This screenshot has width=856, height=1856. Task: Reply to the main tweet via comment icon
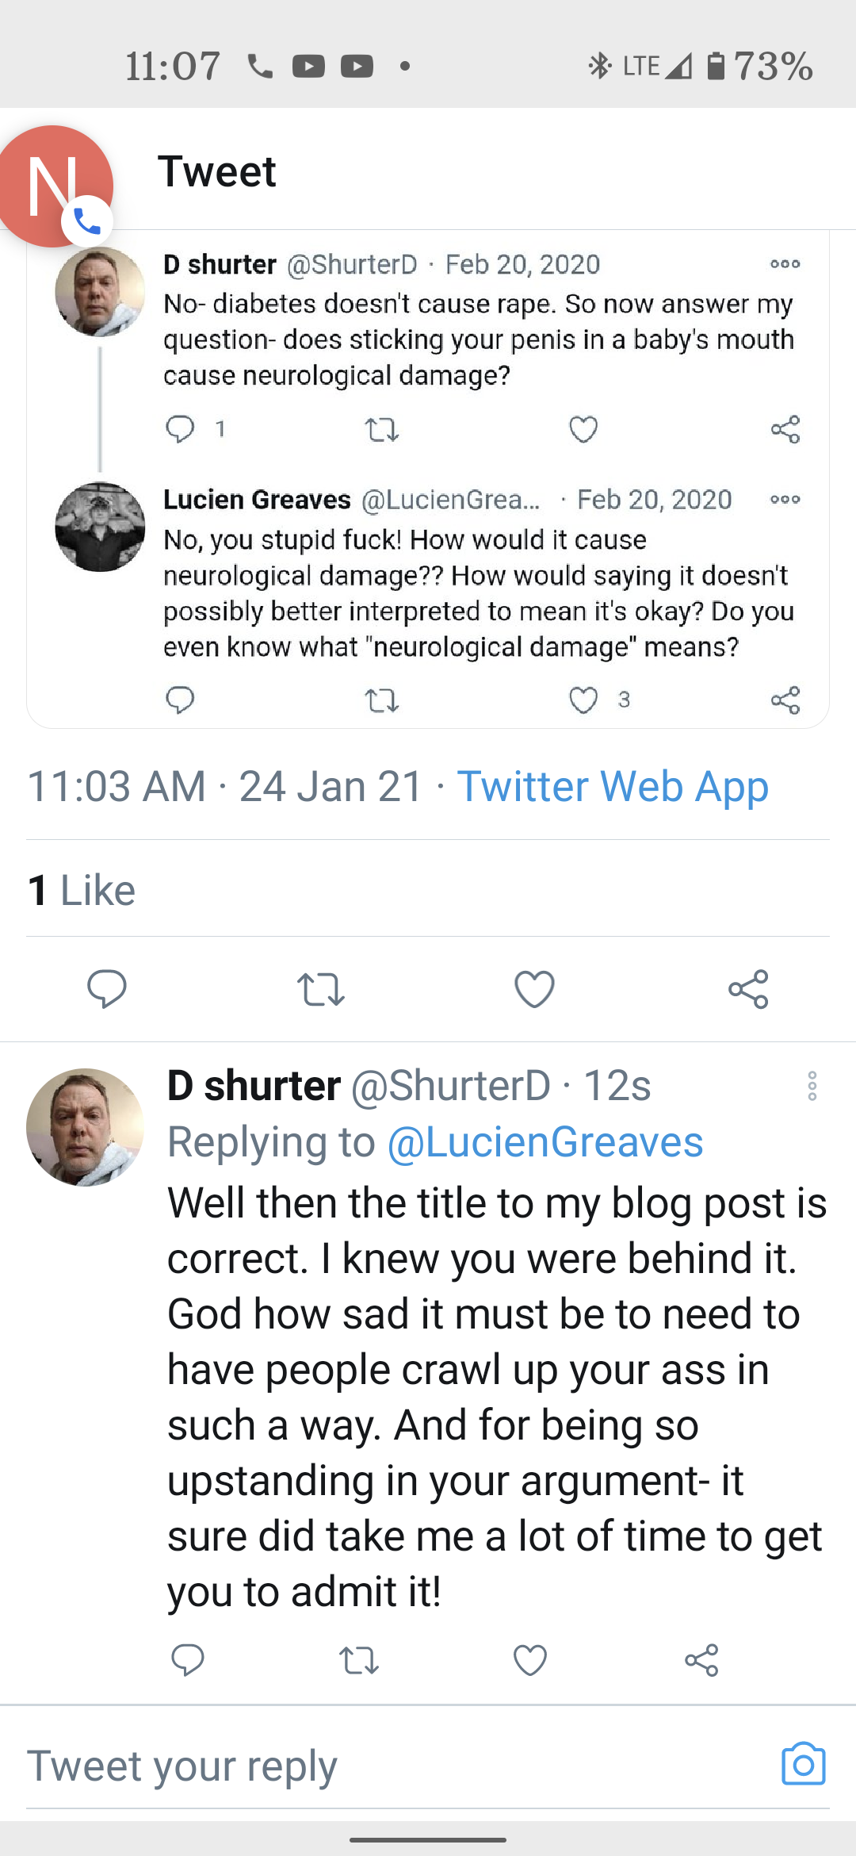(x=107, y=989)
